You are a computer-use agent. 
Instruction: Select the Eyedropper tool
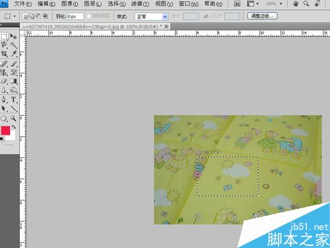click(13, 54)
